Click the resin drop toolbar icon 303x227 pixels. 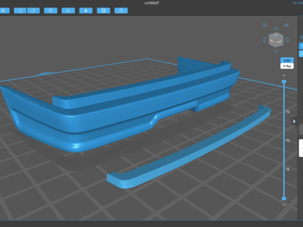[x=86, y=11]
